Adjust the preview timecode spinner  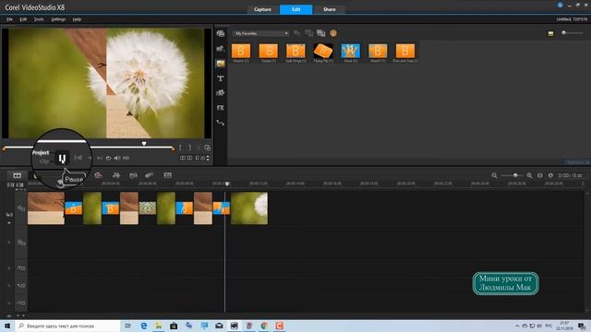point(208,158)
